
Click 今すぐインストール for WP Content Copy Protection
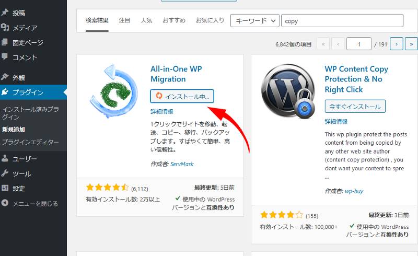[355, 107]
